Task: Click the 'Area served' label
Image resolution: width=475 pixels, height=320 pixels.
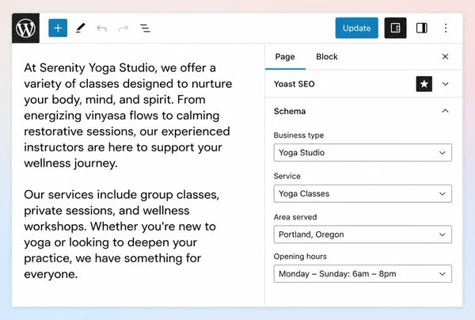Action: click(295, 217)
